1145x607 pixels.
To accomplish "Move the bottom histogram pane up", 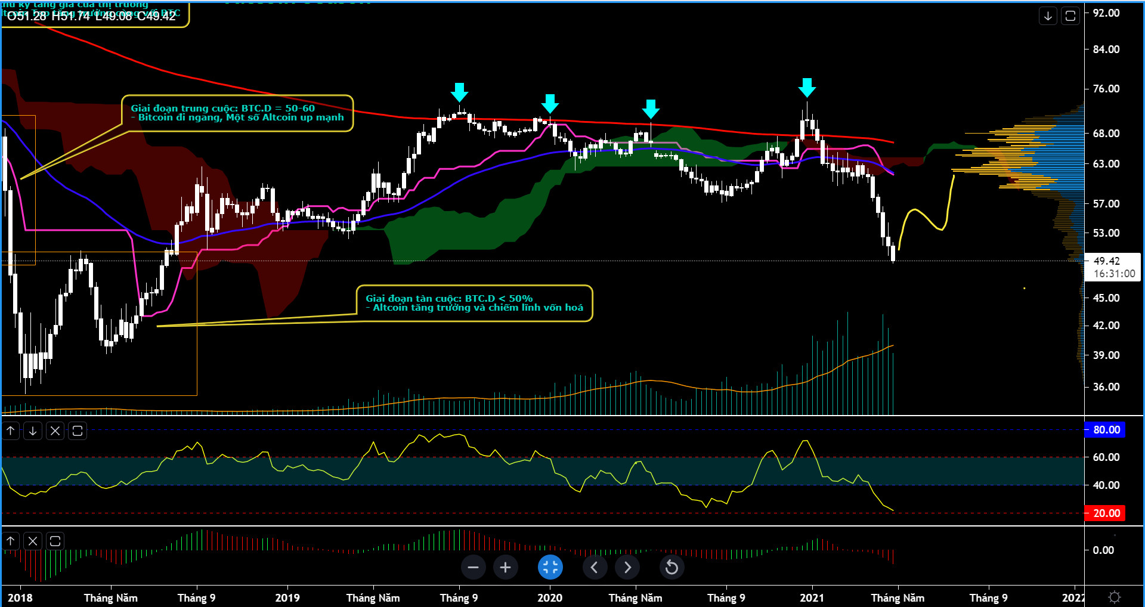I will [11, 541].
